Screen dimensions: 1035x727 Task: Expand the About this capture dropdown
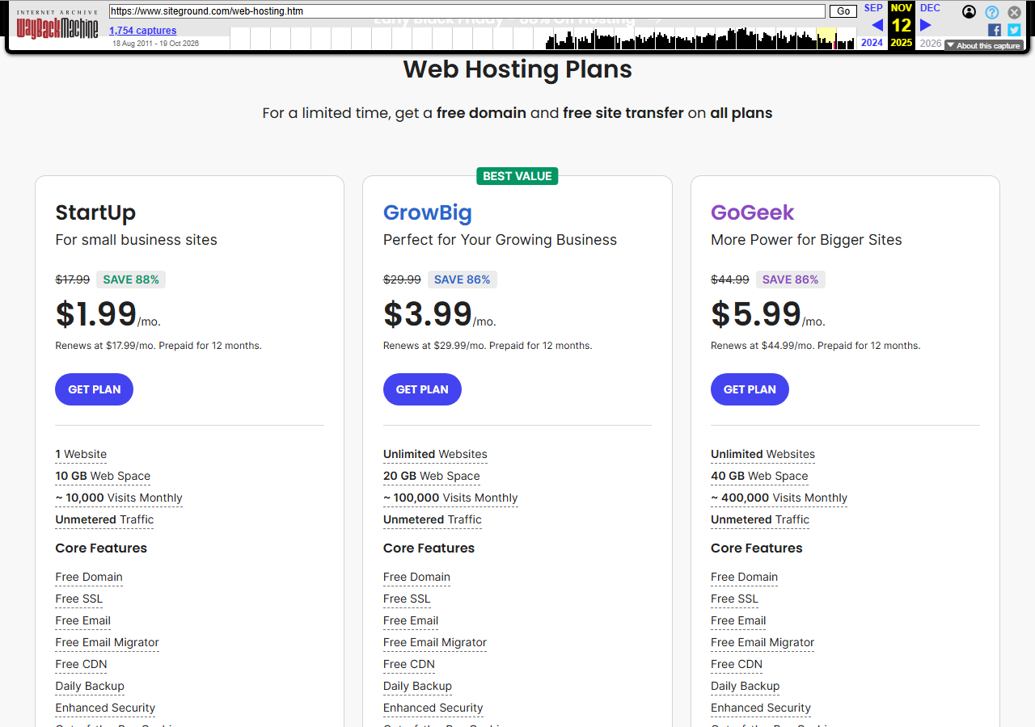[x=983, y=46]
